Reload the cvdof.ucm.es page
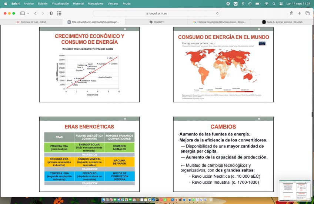The height and width of the screenshot is (204, 314). [217, 13]
